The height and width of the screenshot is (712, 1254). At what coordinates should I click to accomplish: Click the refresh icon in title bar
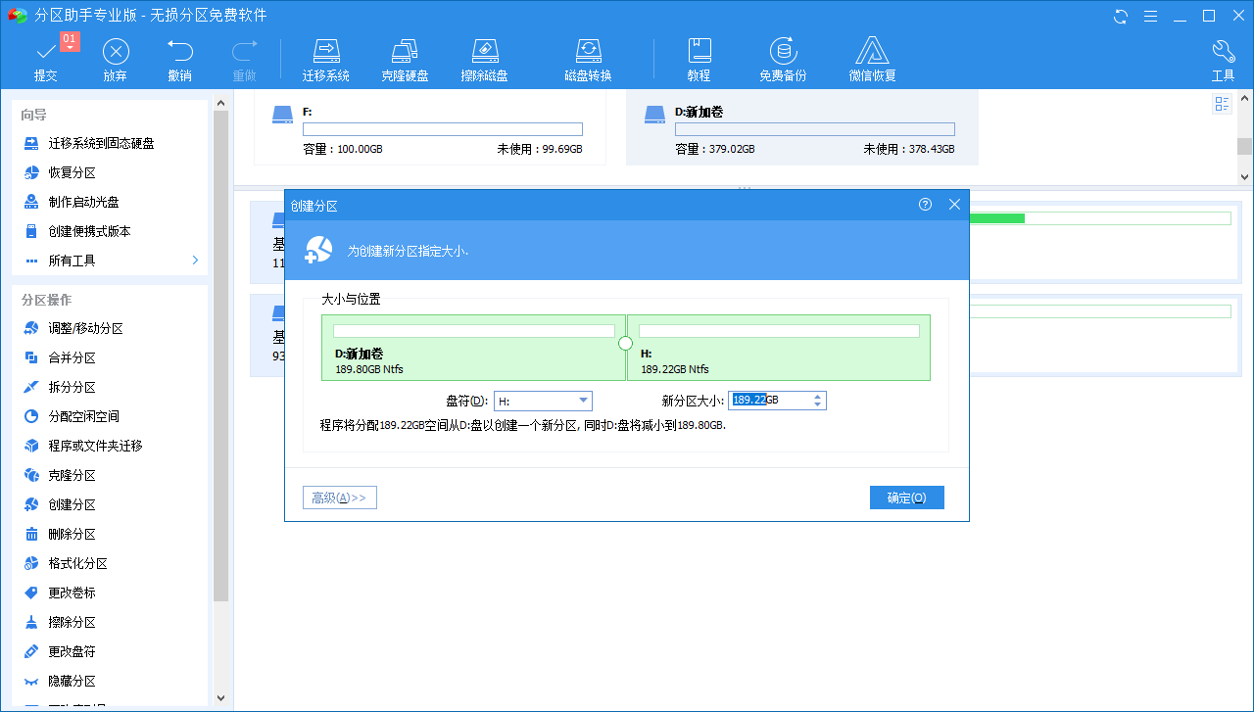pos(1120,16)
